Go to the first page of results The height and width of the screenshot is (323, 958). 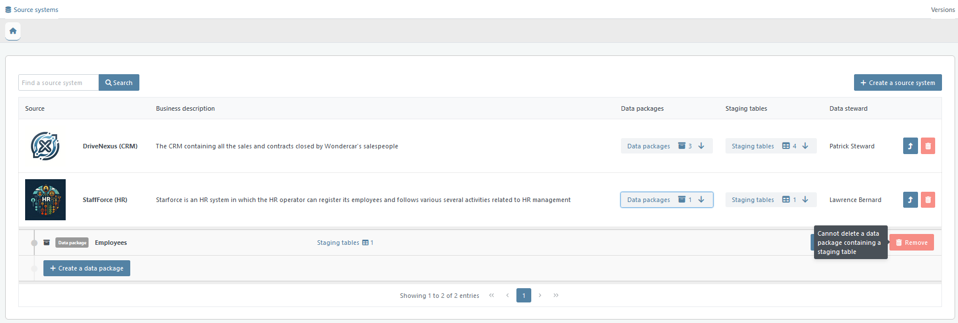pyautogui.click(x=491, y=296)
